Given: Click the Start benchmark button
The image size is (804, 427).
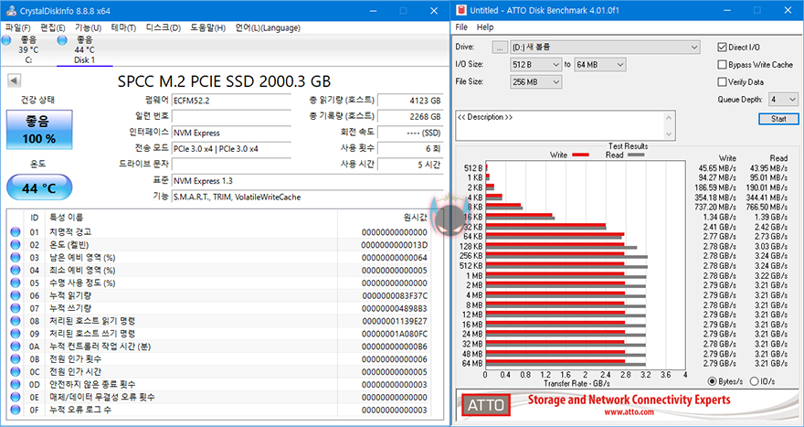Looking at the screenshot, I should point(778,119).
